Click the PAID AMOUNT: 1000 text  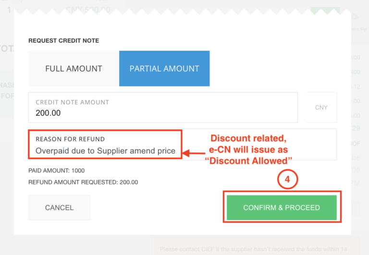57,170
